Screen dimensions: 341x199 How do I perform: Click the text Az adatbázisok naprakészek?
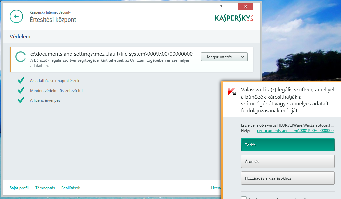[x=55, y=81]
